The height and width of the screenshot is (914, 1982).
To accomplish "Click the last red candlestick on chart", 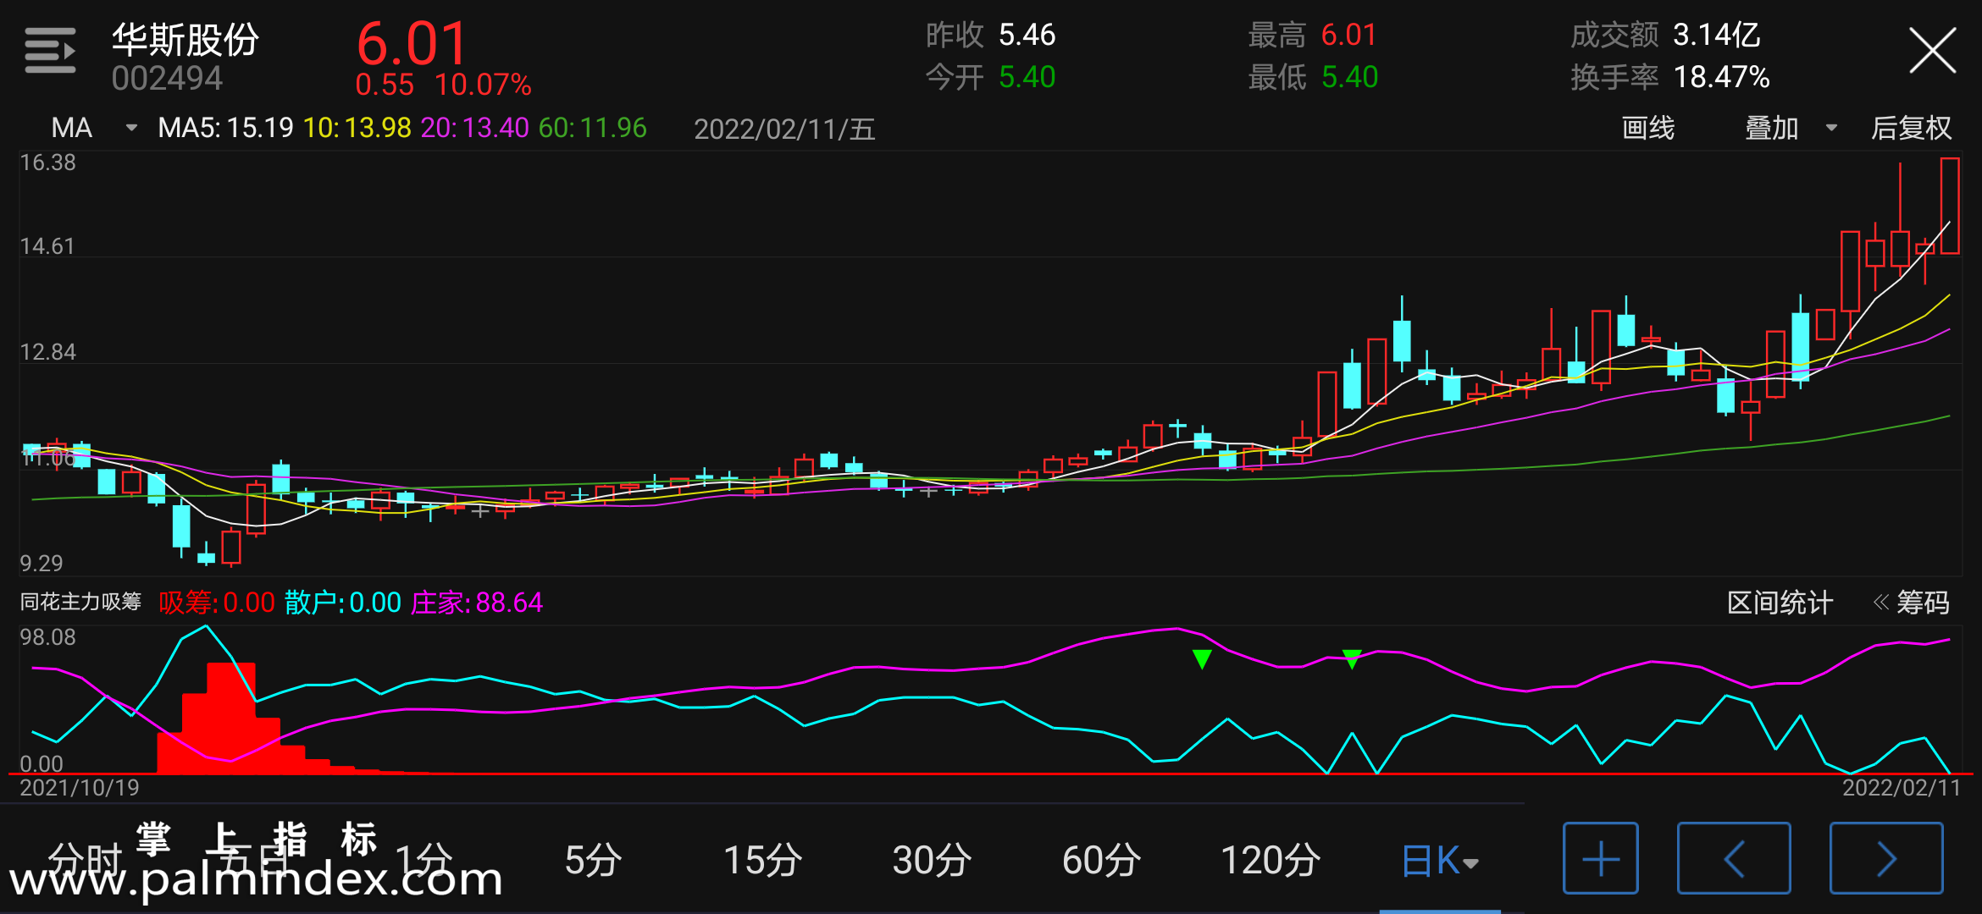I will (1950, 206).
